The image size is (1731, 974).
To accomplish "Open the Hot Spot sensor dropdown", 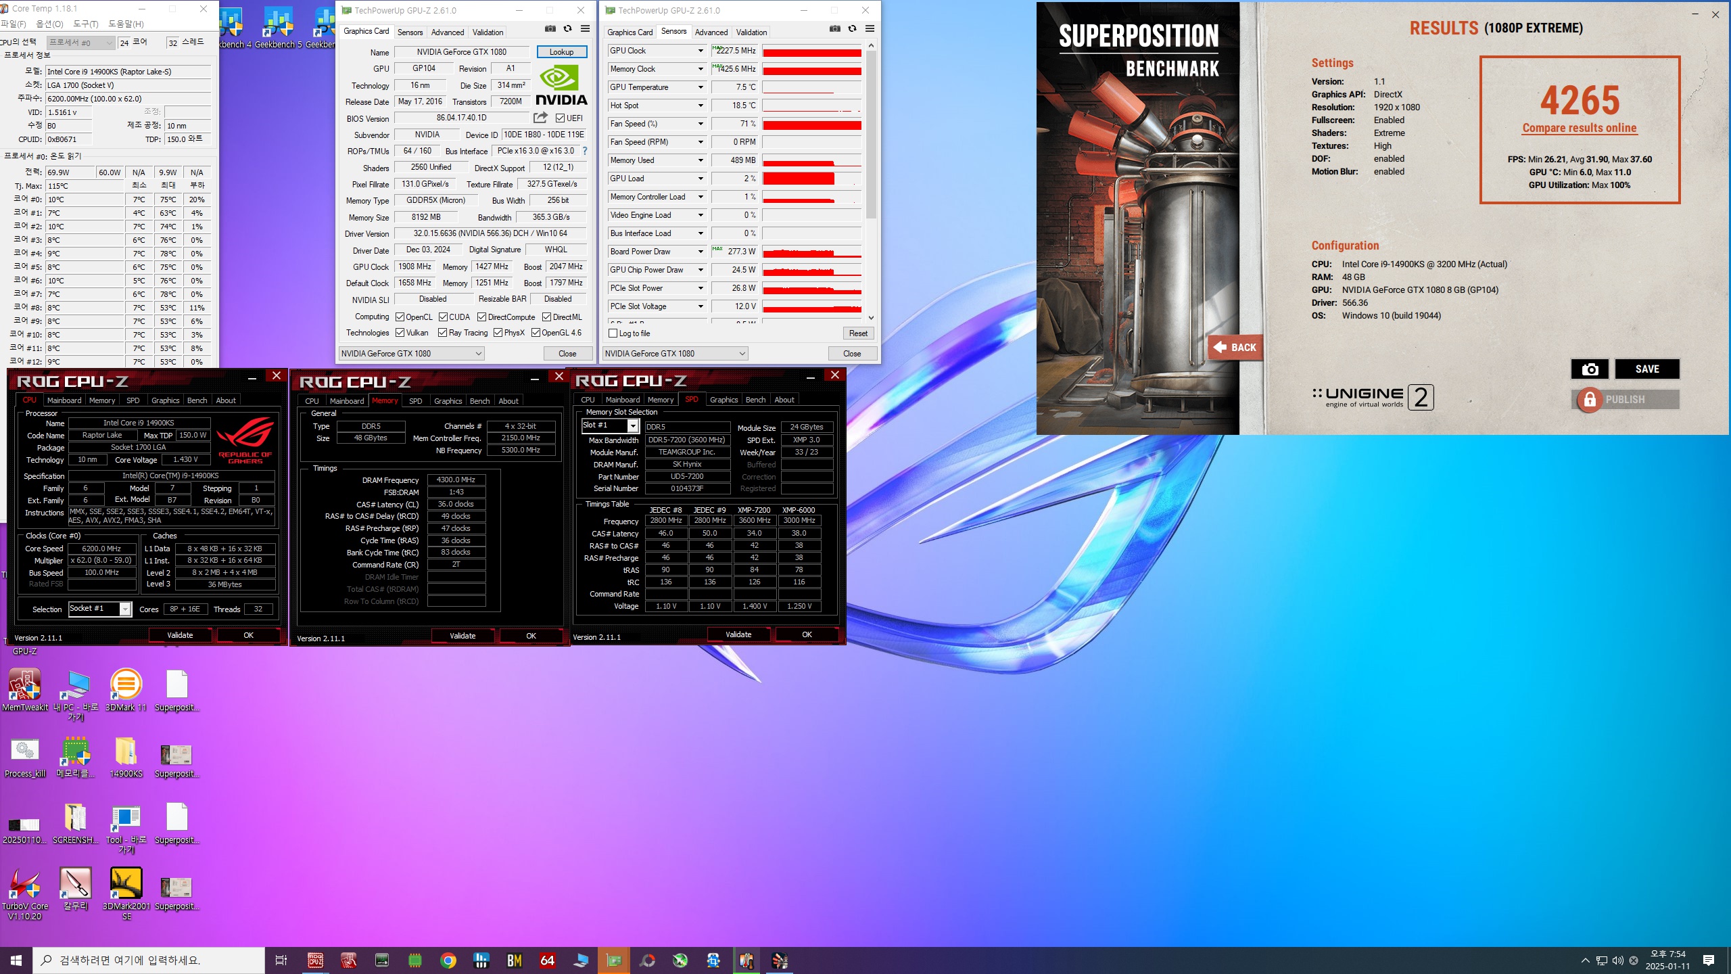I will click(701, 106).
